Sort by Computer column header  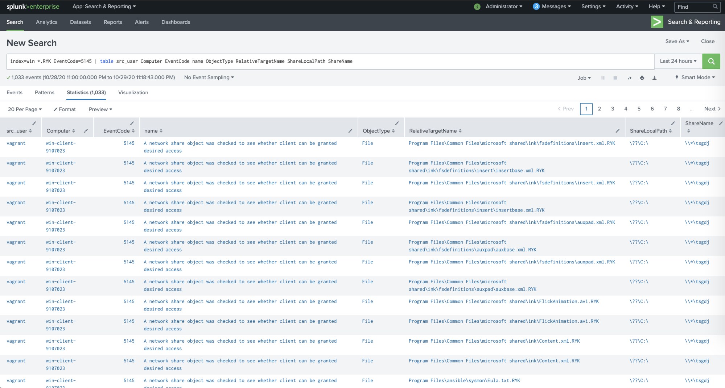point(61,131)
